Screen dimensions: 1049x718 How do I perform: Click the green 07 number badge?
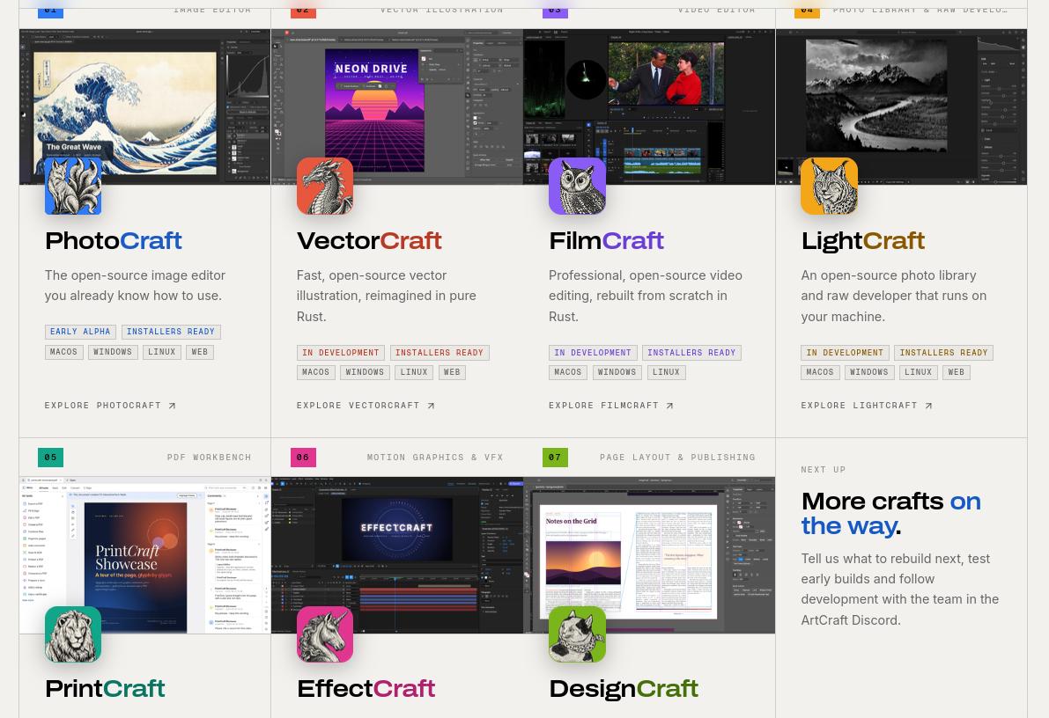coord(555,458)
